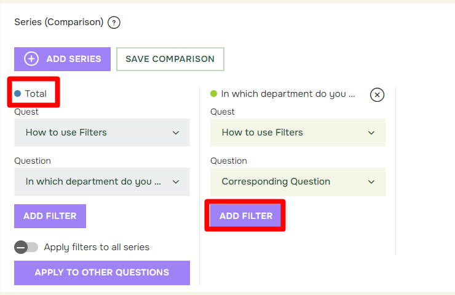Click the Series (Comparison) heading
455x295 pixels.
(59, 22)
